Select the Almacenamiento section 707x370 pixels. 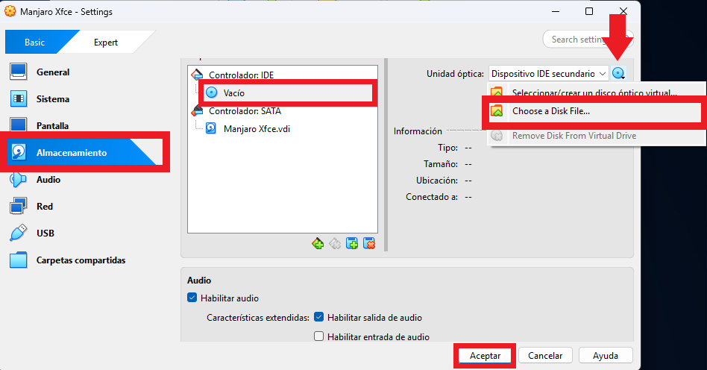[x=81, y=152]
